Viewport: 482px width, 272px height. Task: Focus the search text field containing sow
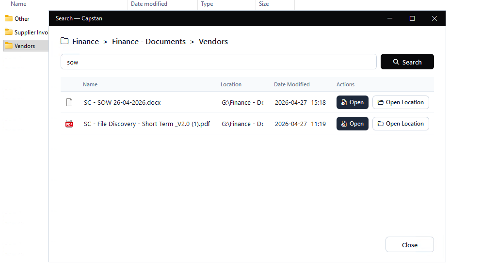click(x=218, y=62)
